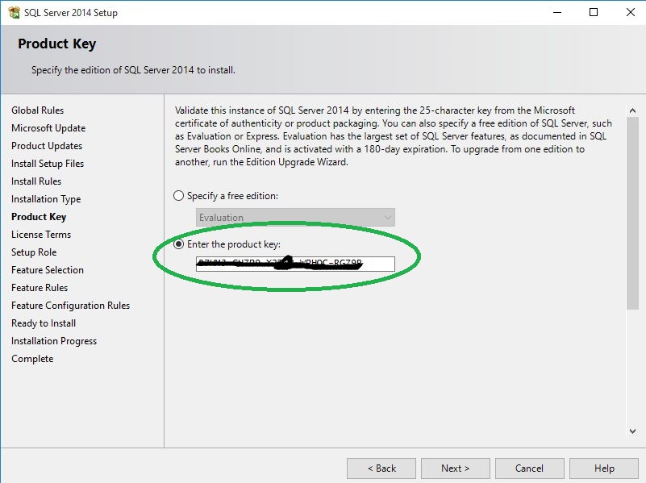Select the Product Updates step
Screen dimensions: 646x483
pos(47,146)
